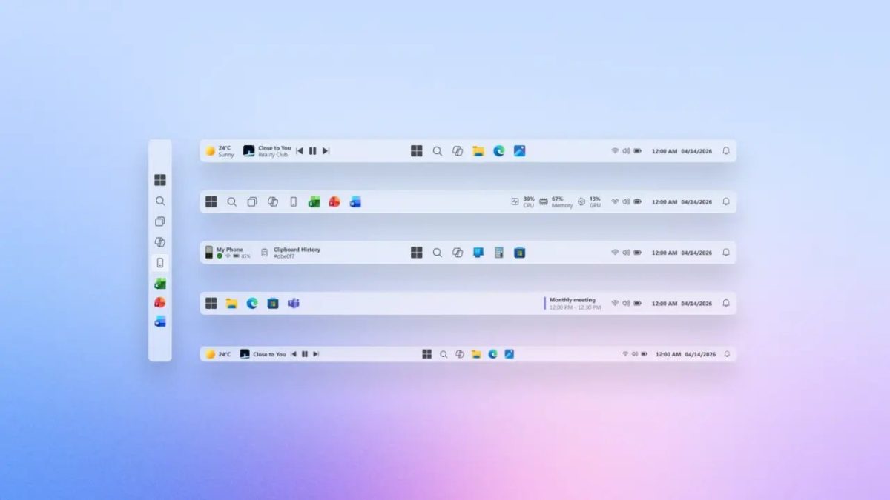Click Start on the My Phone taskbar

click(417, 253)
